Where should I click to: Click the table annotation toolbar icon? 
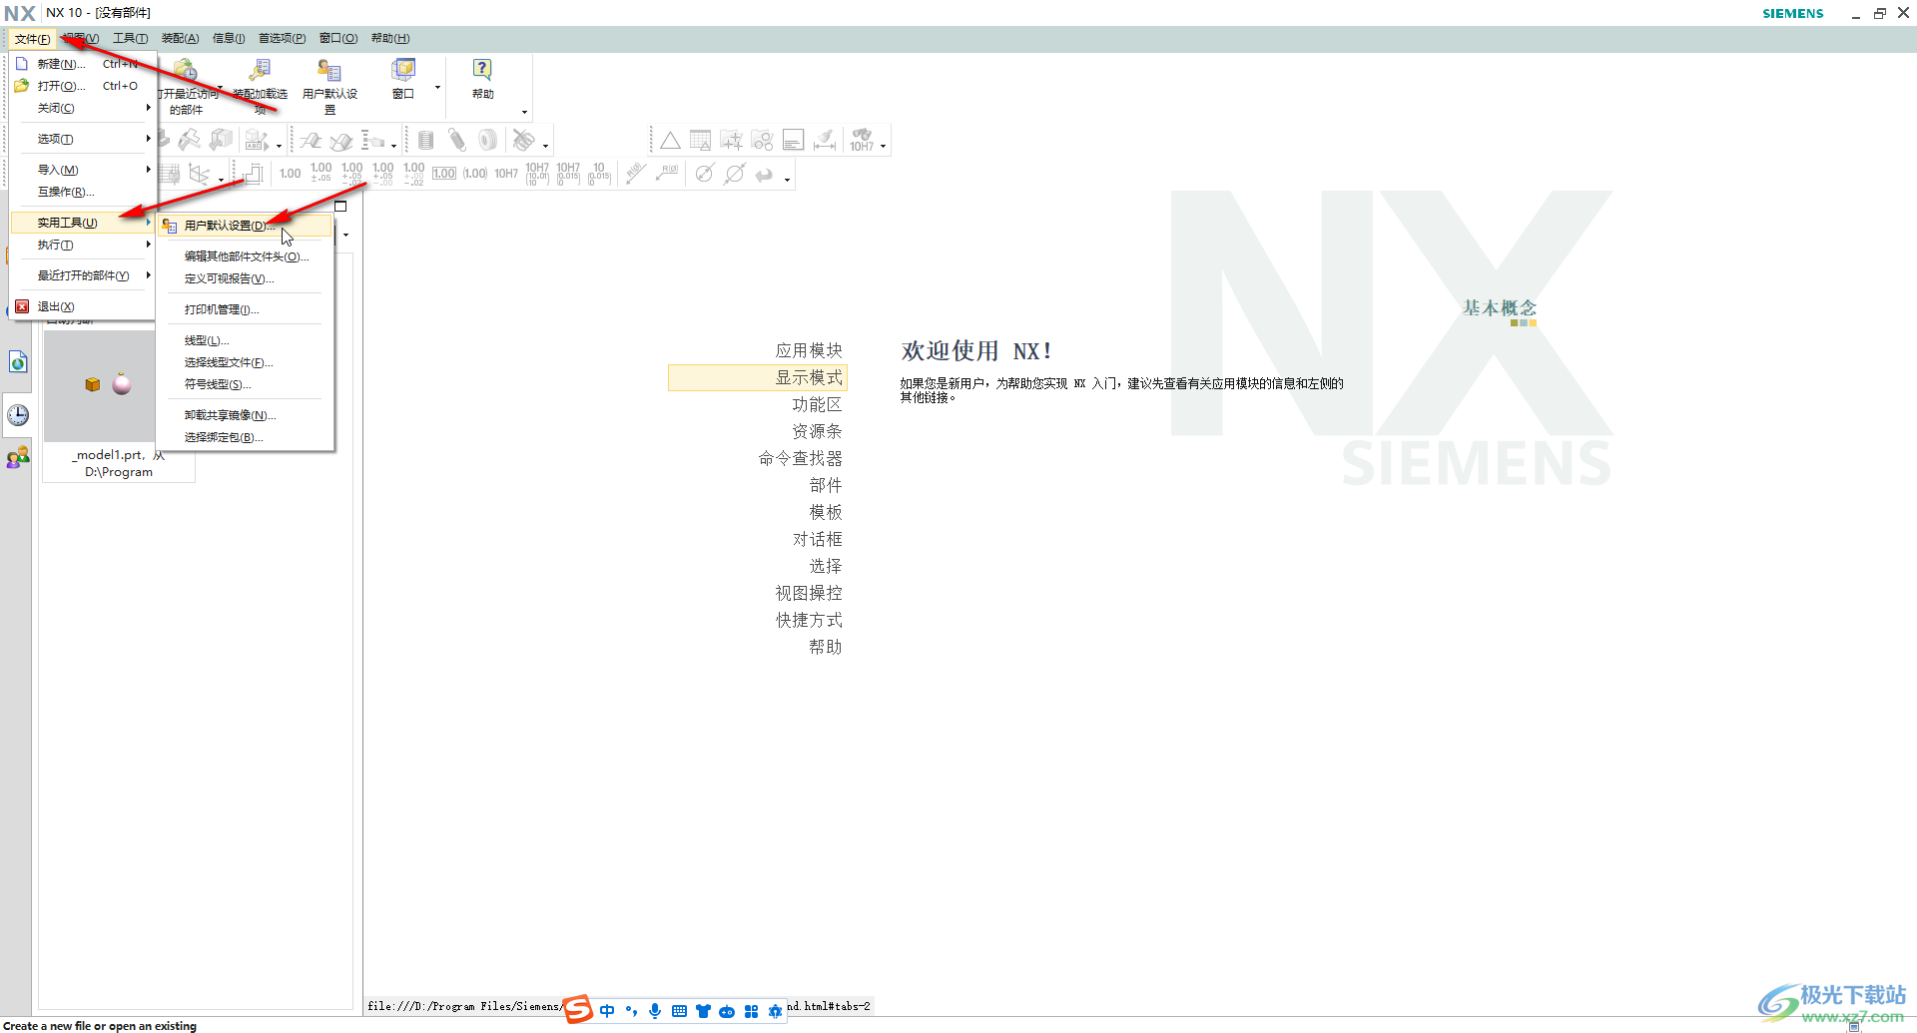pyautogui.click(x=701, y=141)
